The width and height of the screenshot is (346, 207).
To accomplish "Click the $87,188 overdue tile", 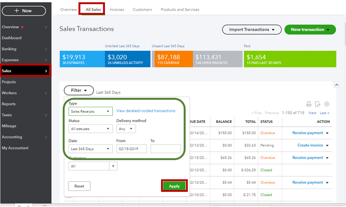I will tap(174, 59).
